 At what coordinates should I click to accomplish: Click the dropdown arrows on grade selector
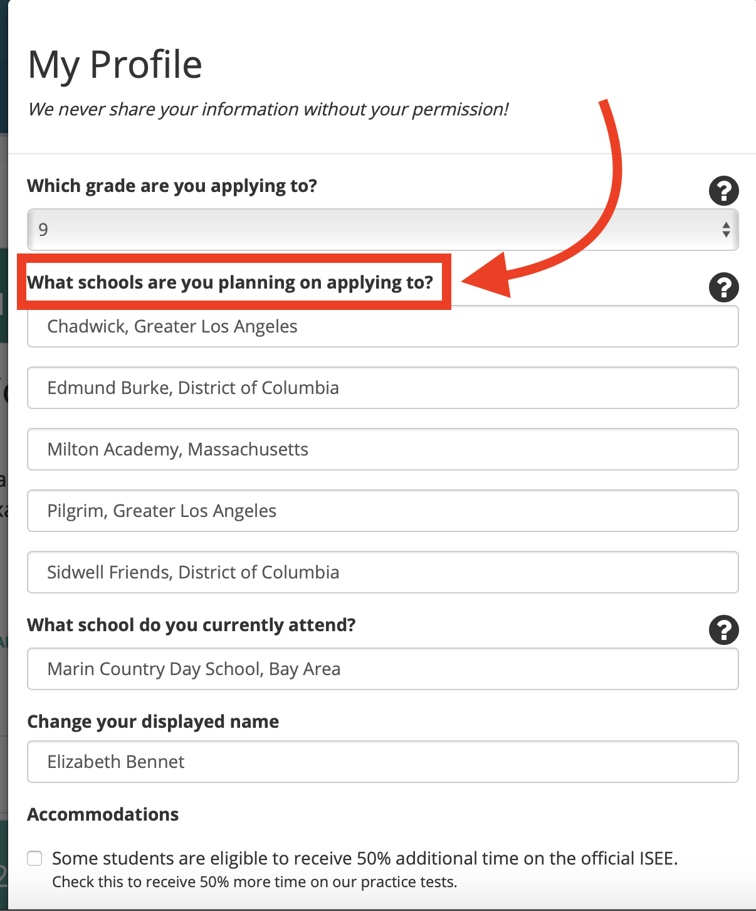click(726, 230)
